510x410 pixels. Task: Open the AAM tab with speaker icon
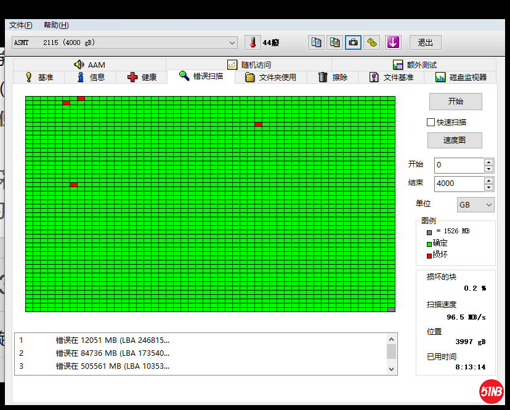(89, 65)
